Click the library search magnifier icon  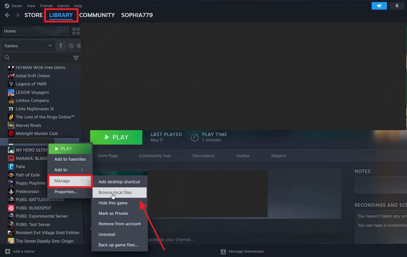7,57
